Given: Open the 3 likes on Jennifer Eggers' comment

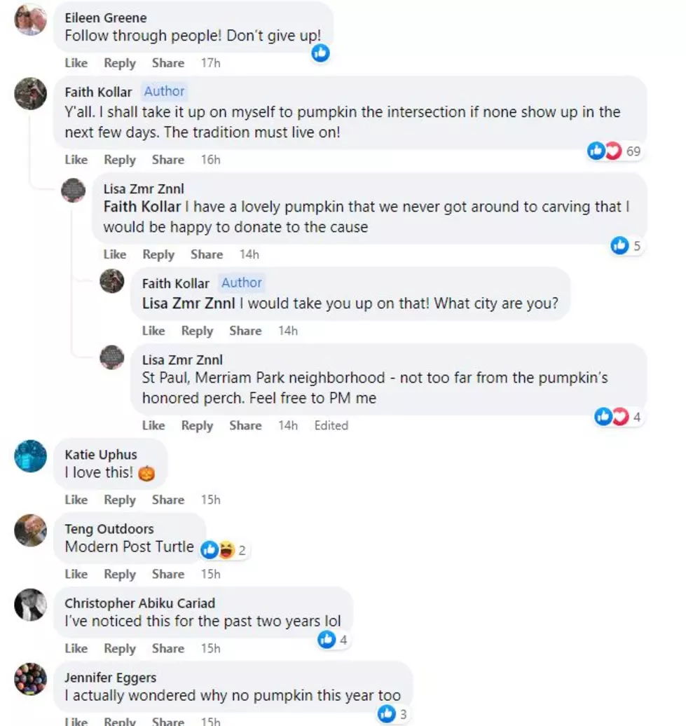Looking at the screenshot, I should [392, 714].
